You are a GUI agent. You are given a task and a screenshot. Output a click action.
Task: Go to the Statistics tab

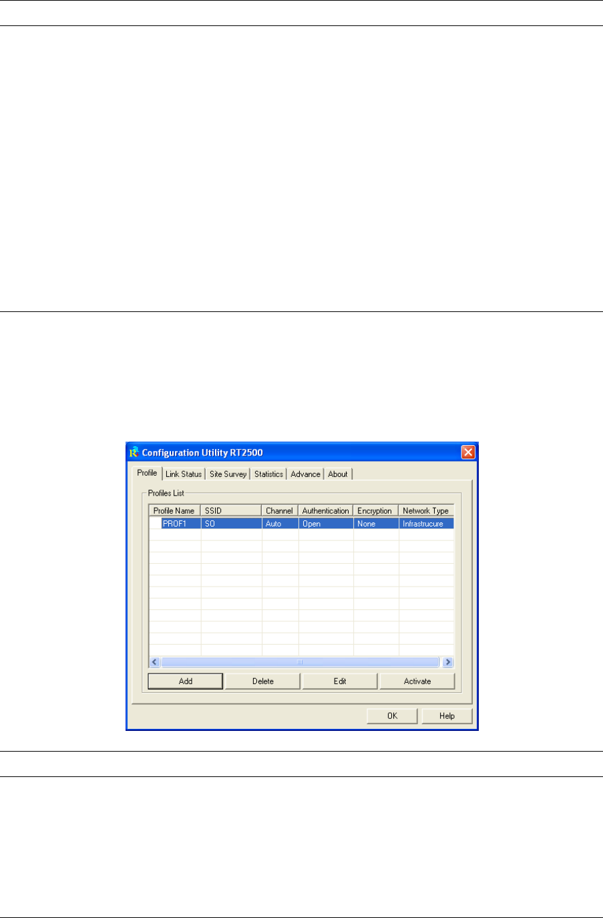(268, 474)
